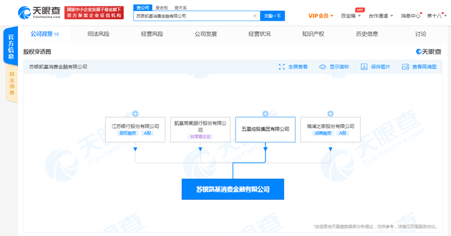Click the 苏银凯基消费金融有限公司 blue node
Image resolution: width=451 pixels, height=236 pixels.
pos(233,189)
